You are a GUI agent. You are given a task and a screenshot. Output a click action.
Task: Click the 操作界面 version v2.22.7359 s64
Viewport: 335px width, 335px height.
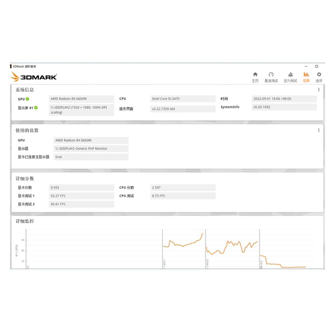[183, 109]
